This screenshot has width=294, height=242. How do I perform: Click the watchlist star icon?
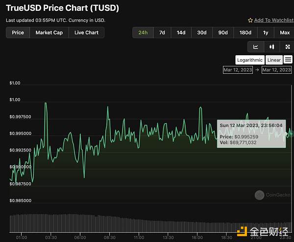point(250,20)
